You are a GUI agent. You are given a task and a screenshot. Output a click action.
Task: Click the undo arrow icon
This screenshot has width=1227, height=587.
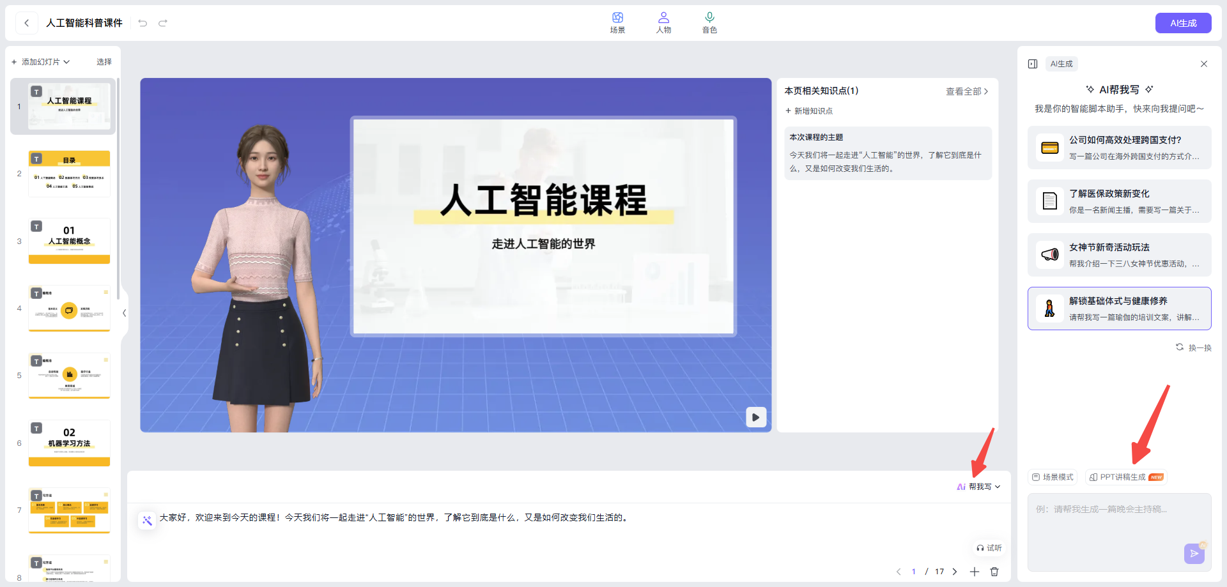tap(143, 22)
